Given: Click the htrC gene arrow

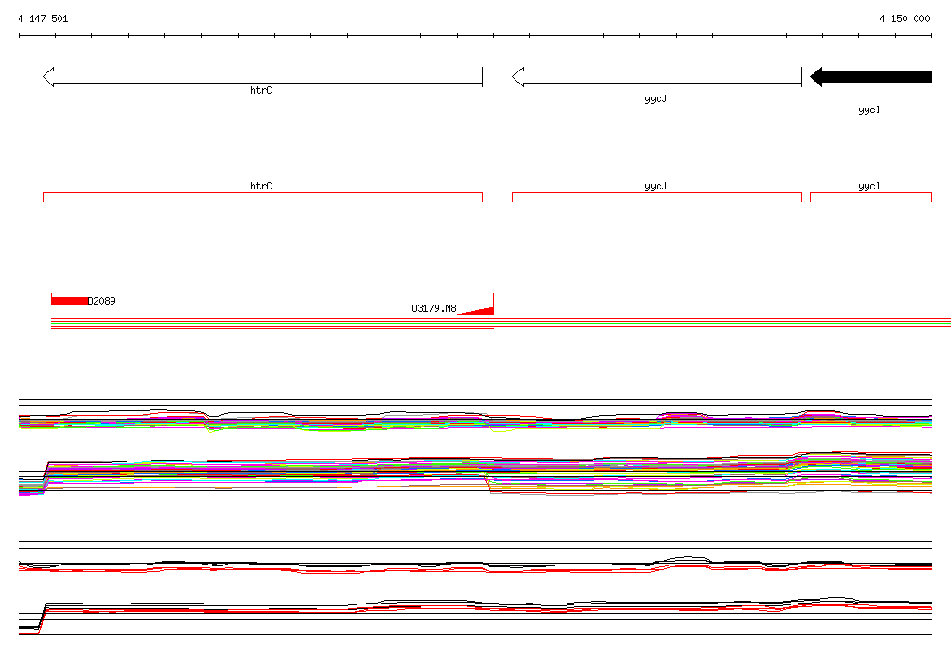Looking at the screenshot, I should click(263, 77).
